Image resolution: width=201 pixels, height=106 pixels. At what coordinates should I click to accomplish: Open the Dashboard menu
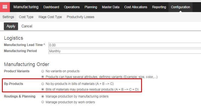[x=51, y=7]
